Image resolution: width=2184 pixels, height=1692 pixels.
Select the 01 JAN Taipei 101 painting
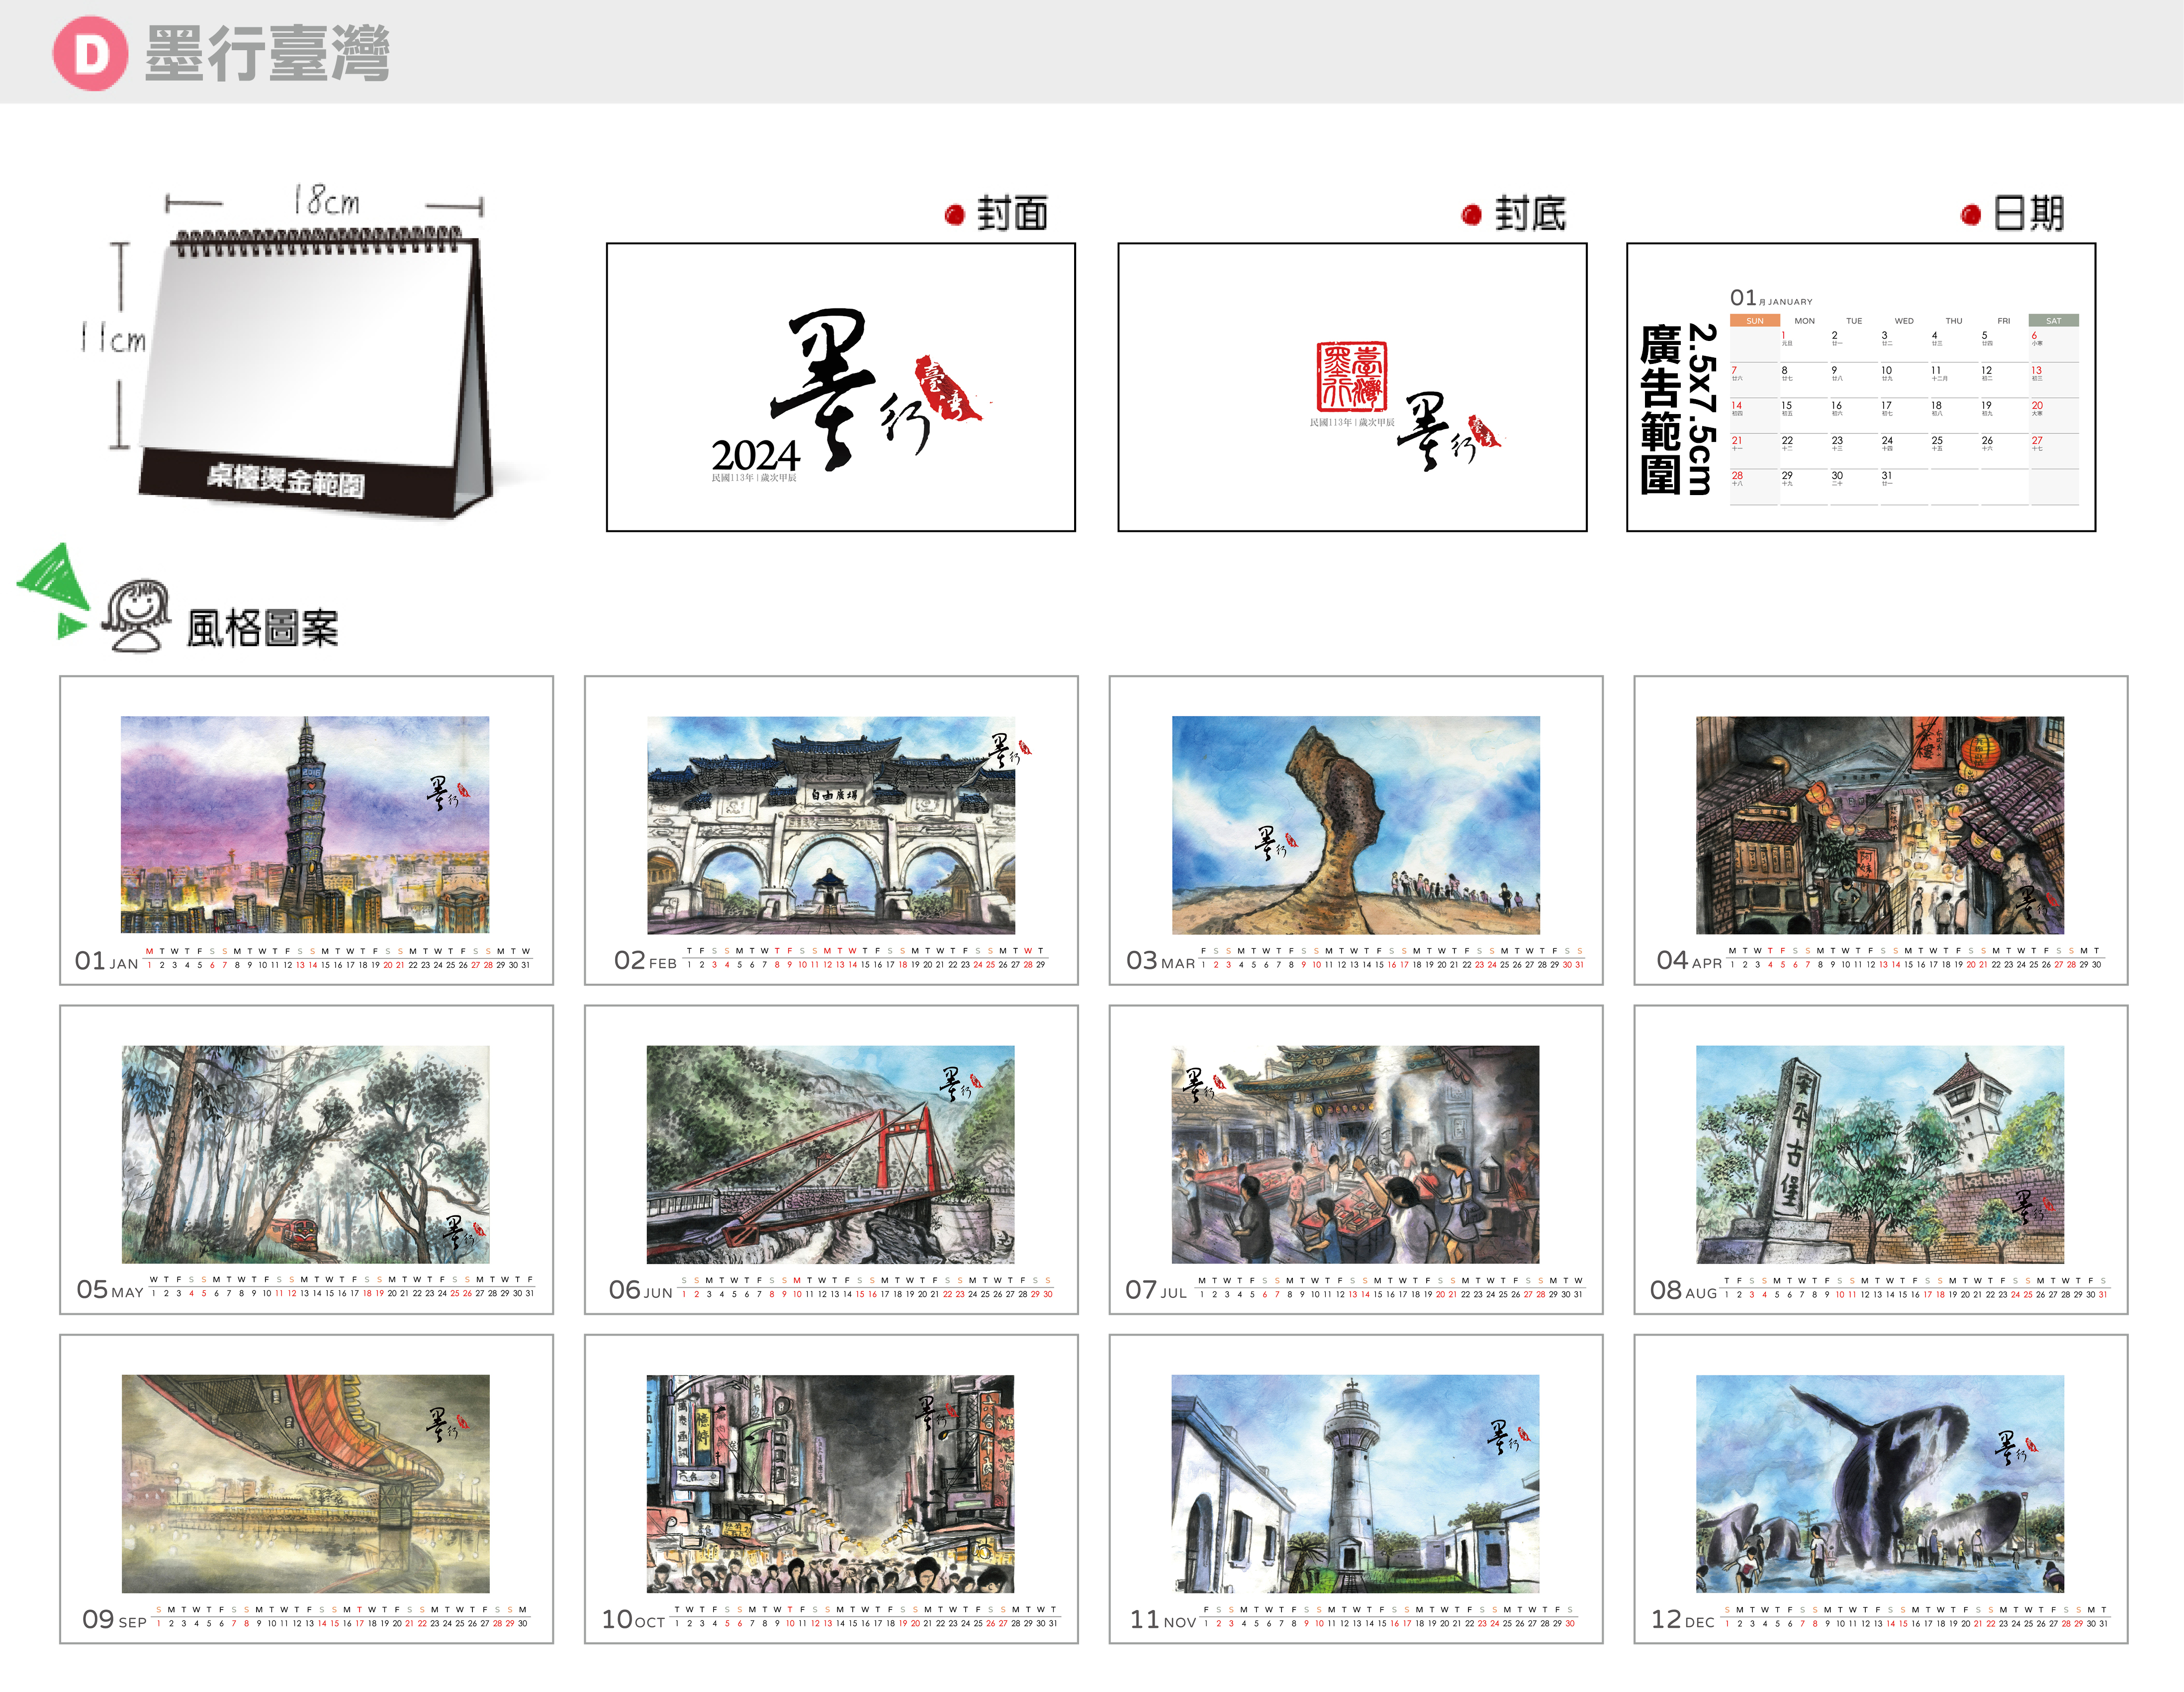[305, 825]
